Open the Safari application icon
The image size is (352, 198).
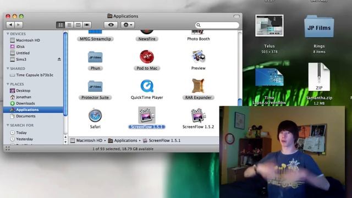95,116
